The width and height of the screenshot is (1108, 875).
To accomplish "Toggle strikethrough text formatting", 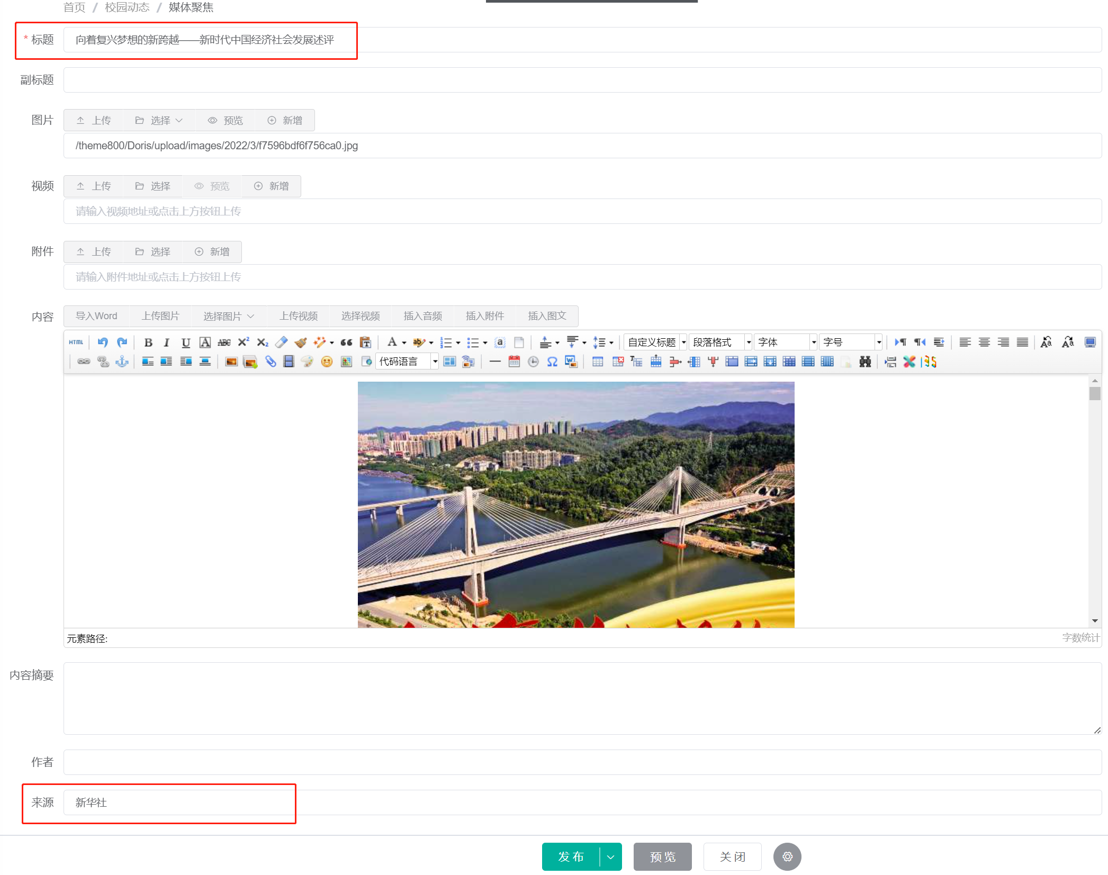I will click(x=224, y=342).
